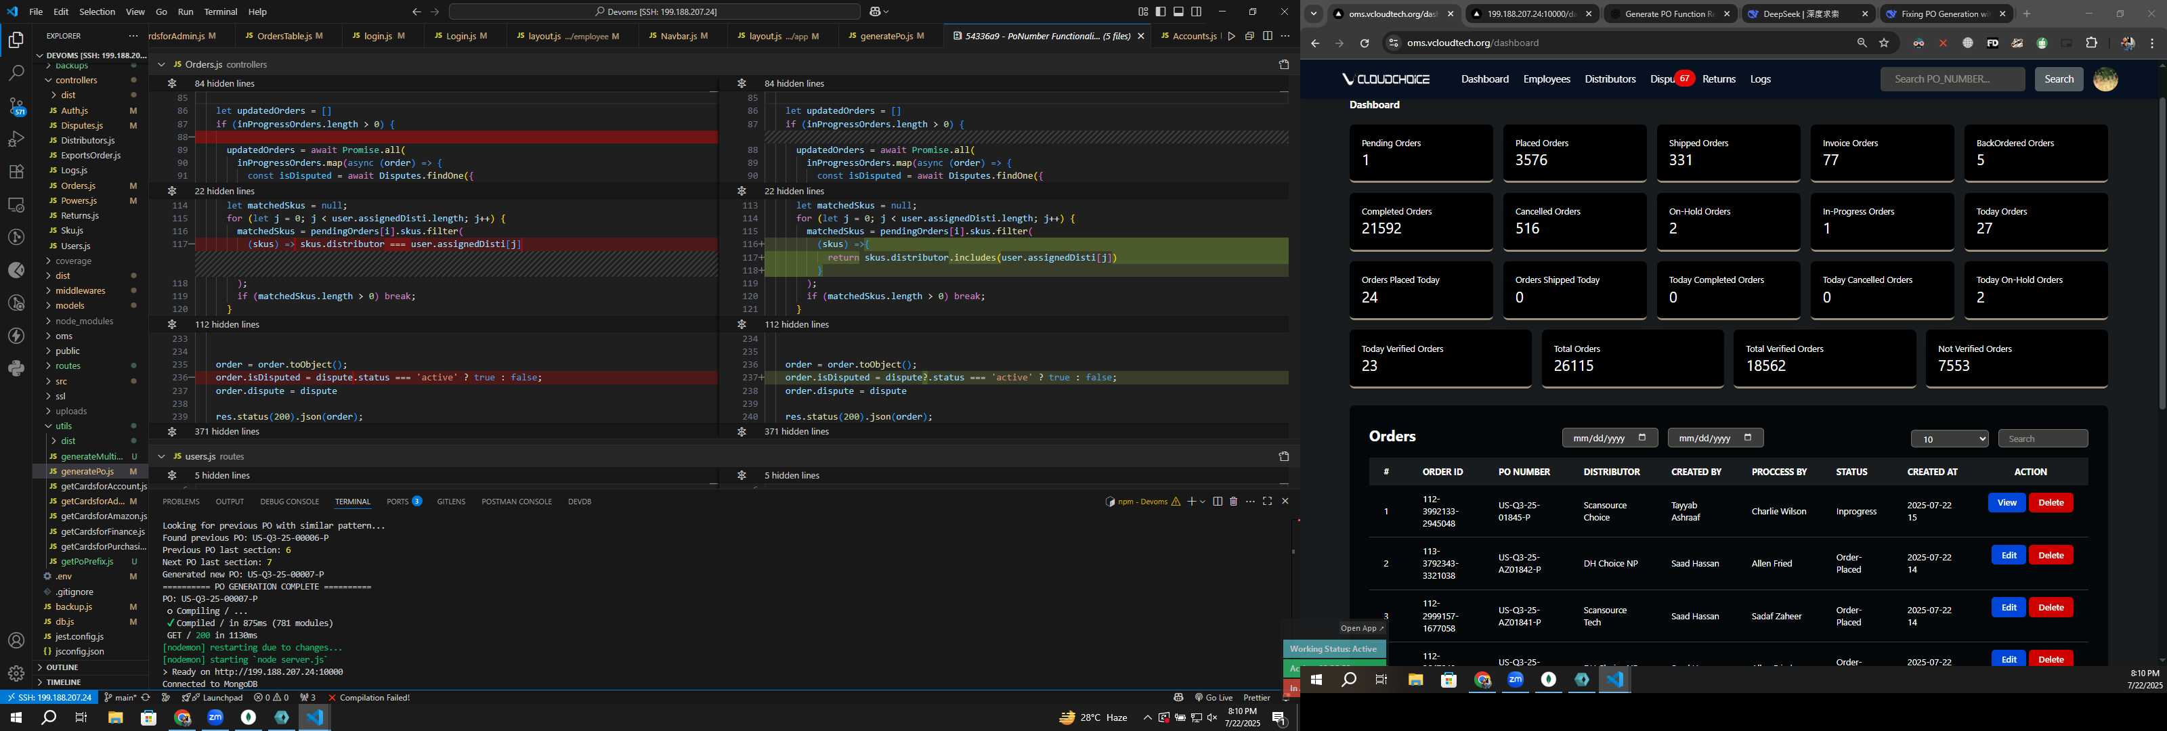This screenshot has width=2167, height=731.
Task: Click the main* branch in status bar
Action: [x=119, y=697]
